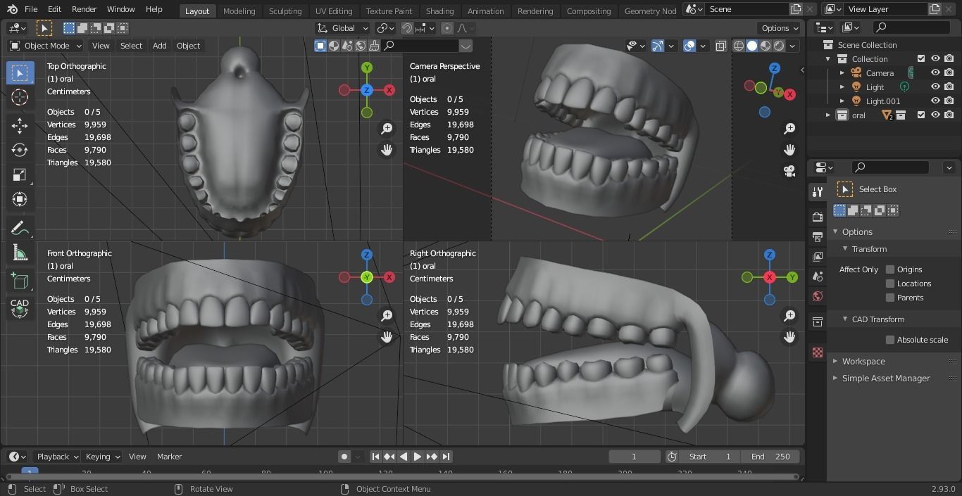The image size is (962, 496).
Task: Select the Cursor tool in left toolbar
Action: [x=20, y=97]
